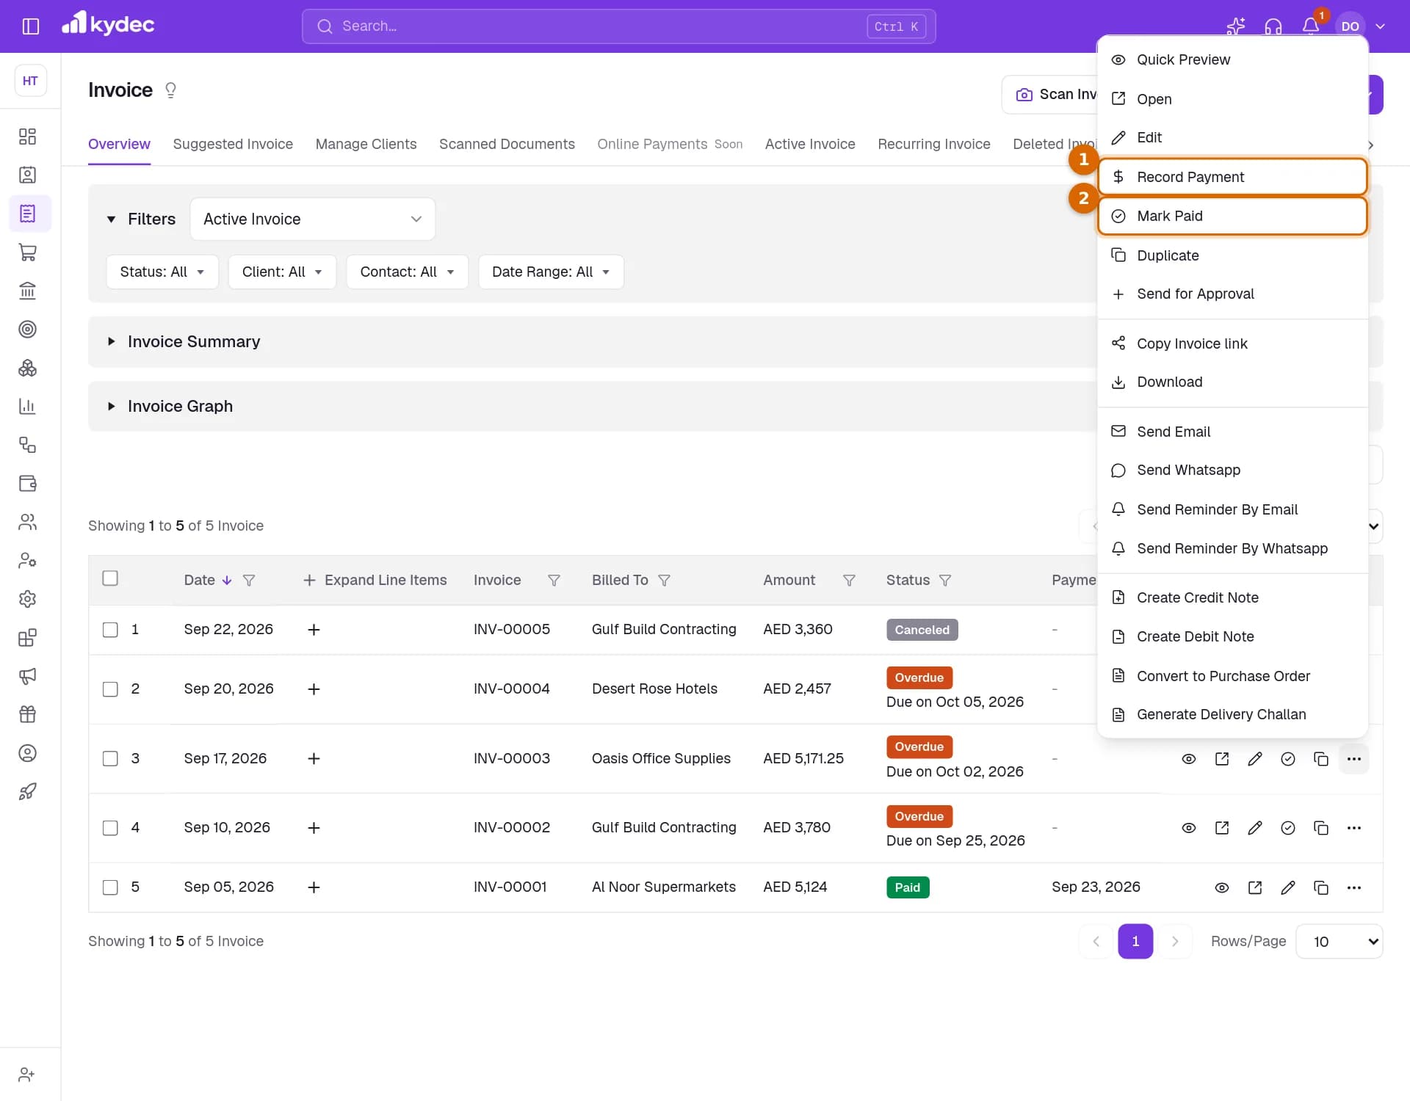Choose Mark Paid from the menu
The height and width of the screenshot is (1101, 1410).
1232,216
